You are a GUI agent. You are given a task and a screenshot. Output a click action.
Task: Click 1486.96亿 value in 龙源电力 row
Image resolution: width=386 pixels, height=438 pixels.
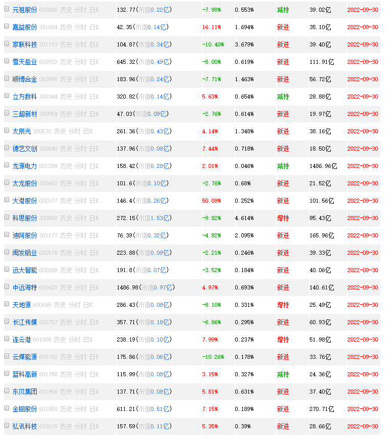(x=323, y=166)
